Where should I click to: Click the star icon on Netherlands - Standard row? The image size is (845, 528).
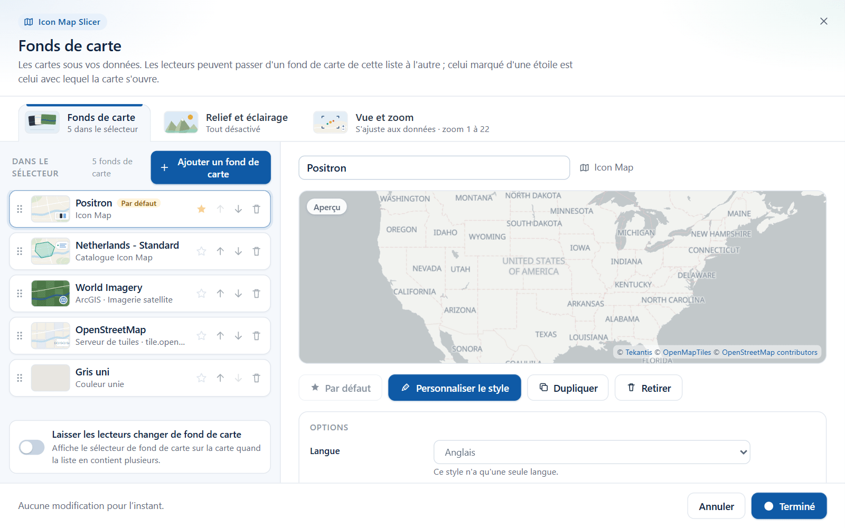(x=201, y=251)
